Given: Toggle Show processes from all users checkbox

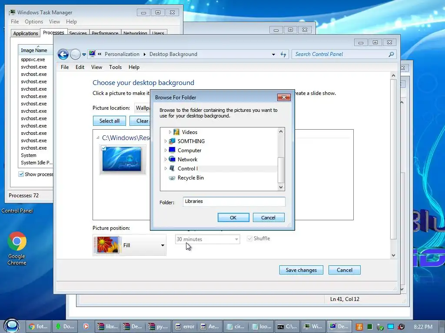Looking at the screenshot, I should (21, 174).
